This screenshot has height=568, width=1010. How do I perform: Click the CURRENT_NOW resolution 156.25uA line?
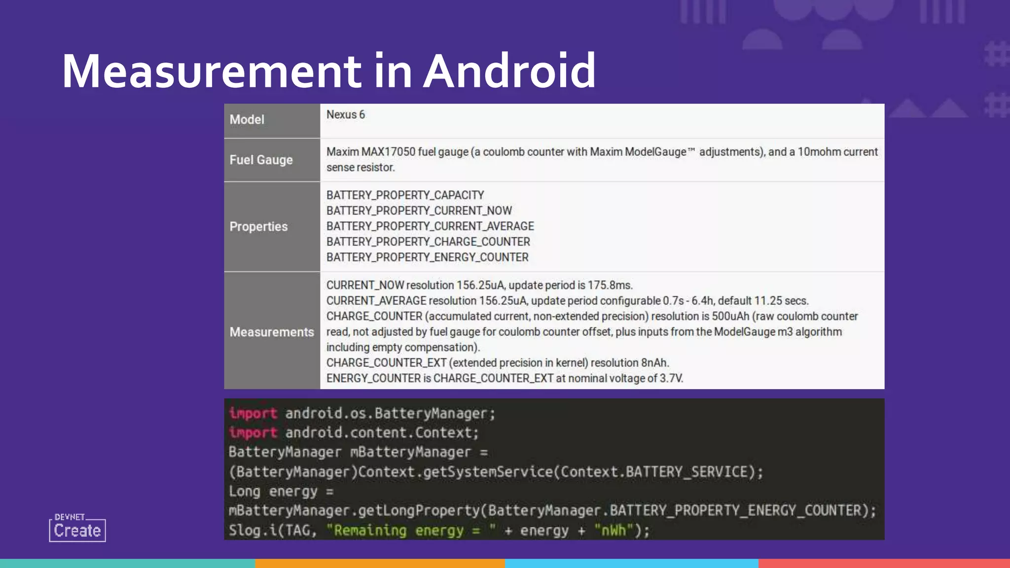(479, 285)
